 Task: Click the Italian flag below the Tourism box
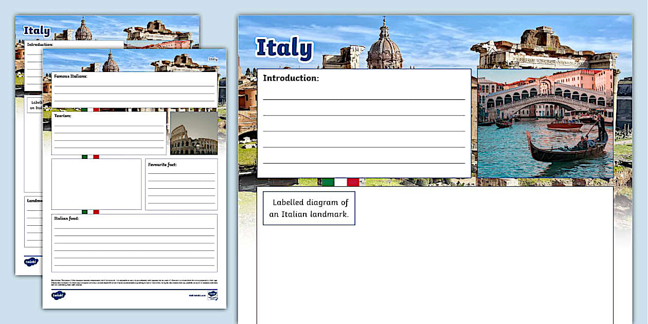(x=90, y=157)
